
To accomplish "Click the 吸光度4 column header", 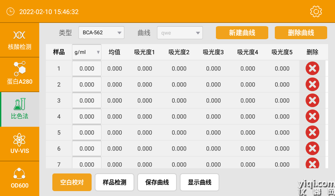I will pyautogui.click(x=248, y=52).
